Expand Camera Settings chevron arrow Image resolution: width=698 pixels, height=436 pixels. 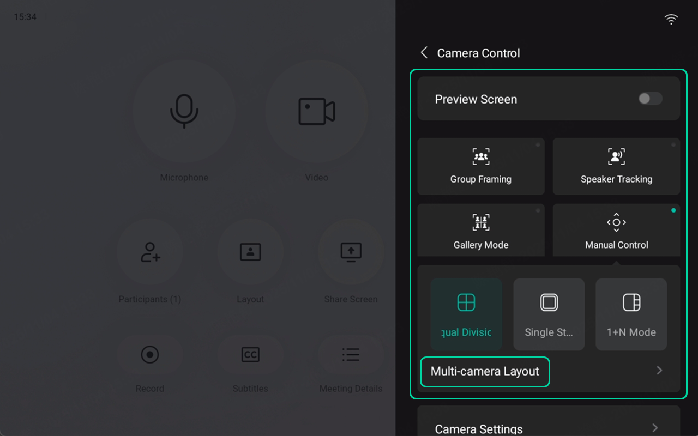(655, 428)
